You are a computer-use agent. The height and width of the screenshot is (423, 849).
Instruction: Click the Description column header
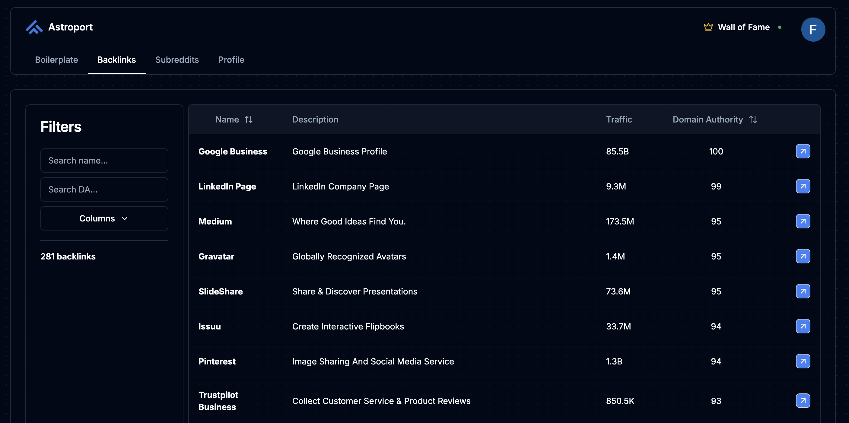coord(315,119)
